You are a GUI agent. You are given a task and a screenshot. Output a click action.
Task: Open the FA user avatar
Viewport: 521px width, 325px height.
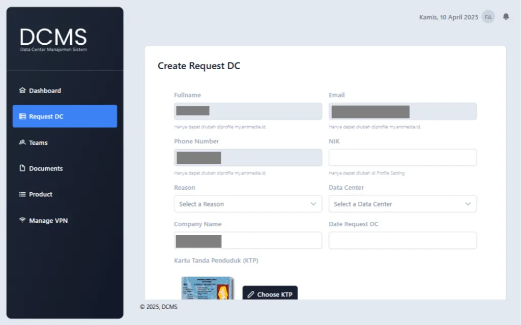click(x=488, y=17)
